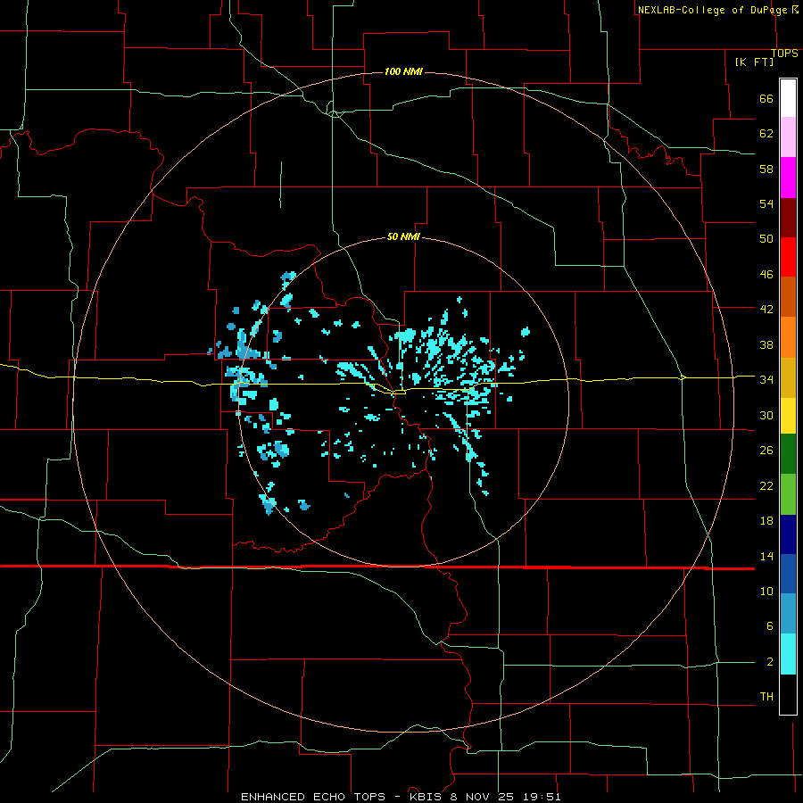Click the '[K FT]' units label
Image resolution: width=803 pixels, height=803 pixels.
[754, 62]
